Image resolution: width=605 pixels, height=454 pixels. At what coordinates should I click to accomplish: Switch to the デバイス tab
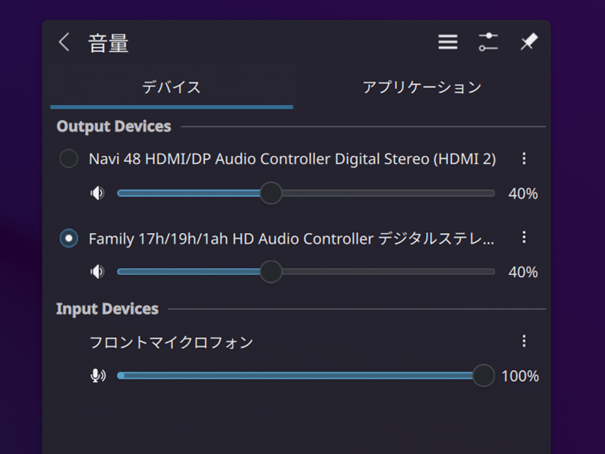click(x=171, y=87)
